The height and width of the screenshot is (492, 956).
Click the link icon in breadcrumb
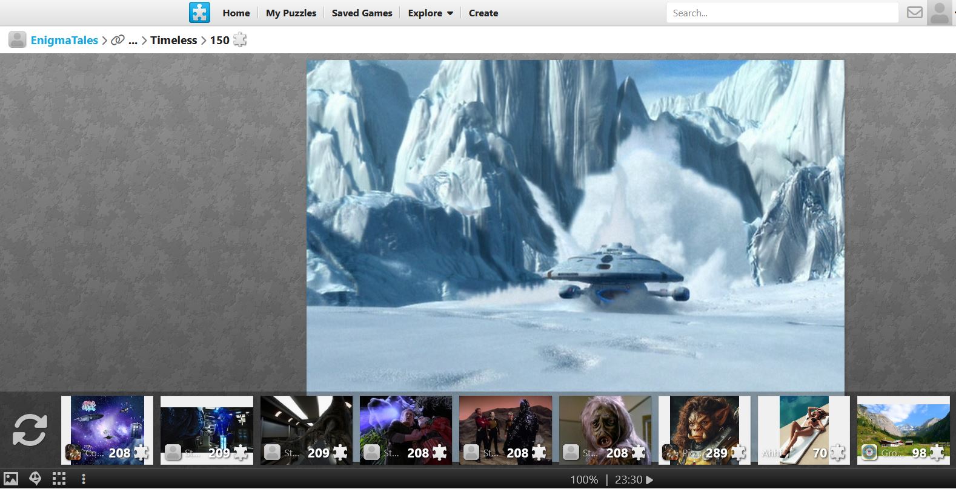[x=118, y=40]
